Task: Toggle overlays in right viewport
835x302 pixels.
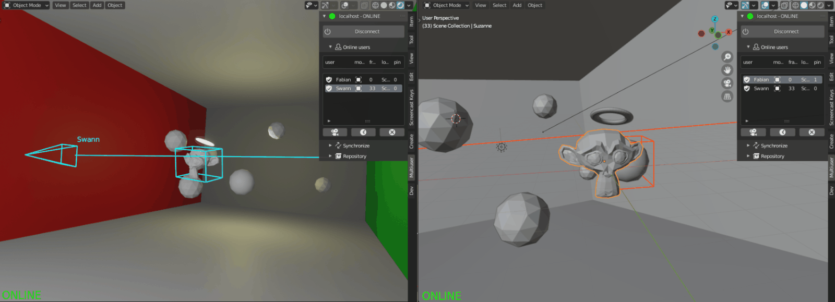Action: click(765, 5)
